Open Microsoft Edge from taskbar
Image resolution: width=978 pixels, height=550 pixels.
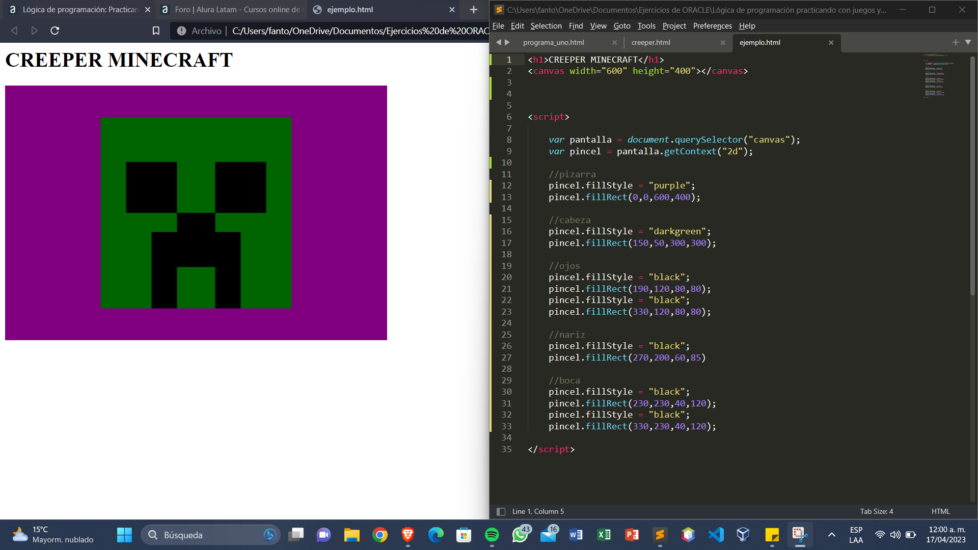(436, 535)
